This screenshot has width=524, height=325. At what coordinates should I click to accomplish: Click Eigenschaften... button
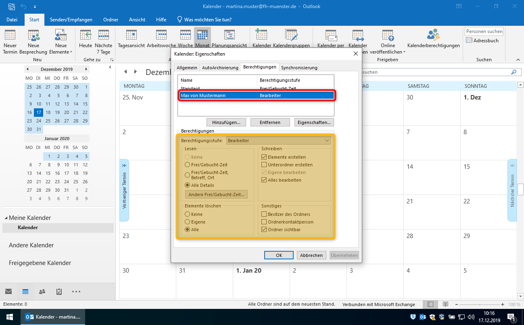tap(314, 122)
